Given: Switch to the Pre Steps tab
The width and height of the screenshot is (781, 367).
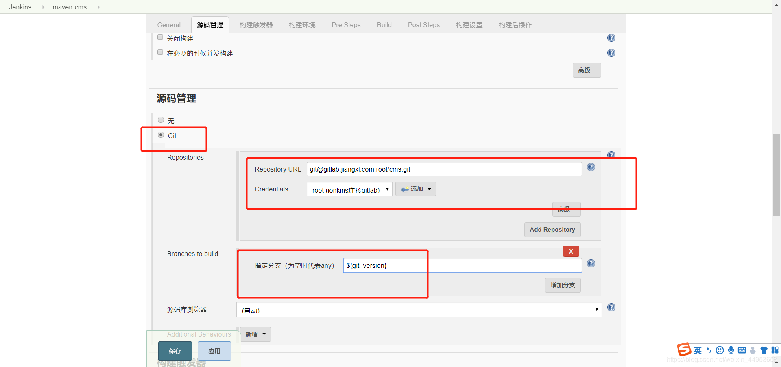Looking at the screenshot, I should point(346,25).
